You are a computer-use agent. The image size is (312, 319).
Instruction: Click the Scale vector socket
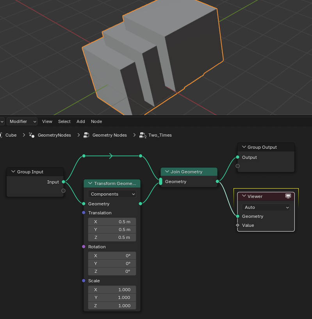tap(84, 281)
